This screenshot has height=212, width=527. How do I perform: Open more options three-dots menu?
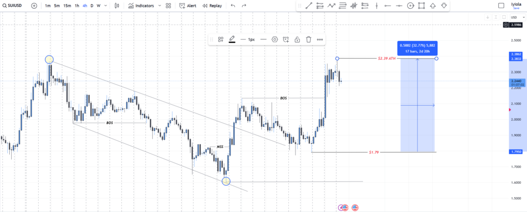(320, 40)
